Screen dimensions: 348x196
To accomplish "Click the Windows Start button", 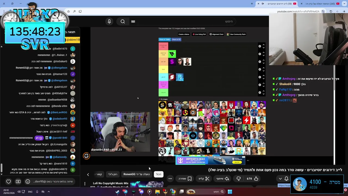I will [x=230, y=192].
